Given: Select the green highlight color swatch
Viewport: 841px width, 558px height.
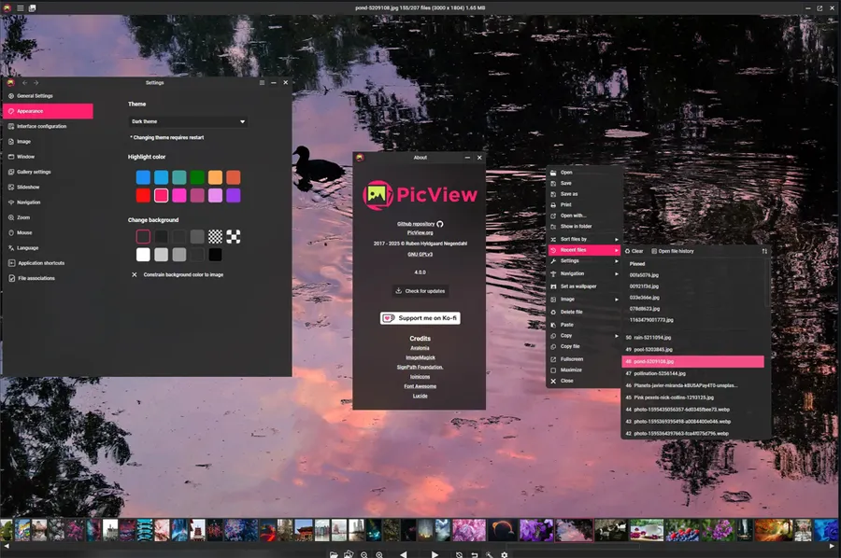Looking at the screenshot, I should tap(197, 177).
